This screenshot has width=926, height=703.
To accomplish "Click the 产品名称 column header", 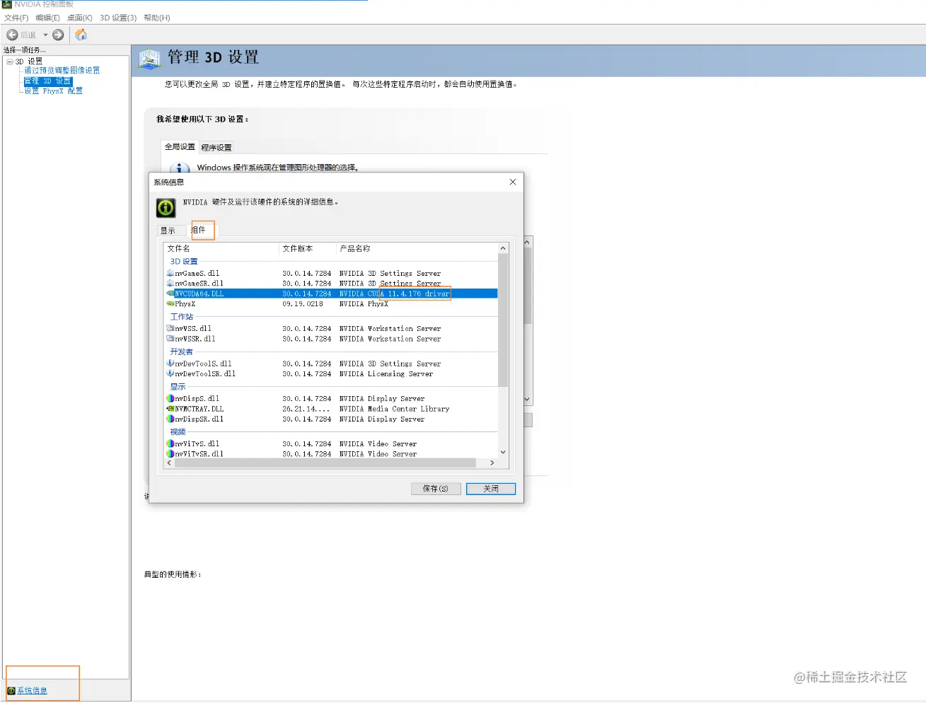I will click(417, 248).
